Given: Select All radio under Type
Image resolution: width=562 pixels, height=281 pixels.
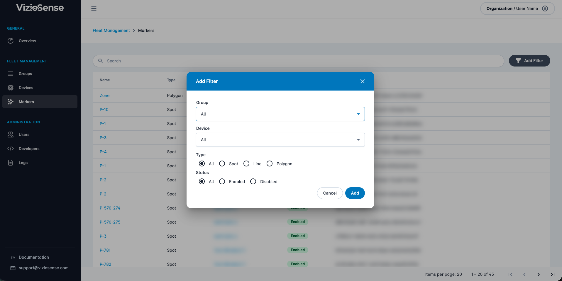Looking at the screenshot, I should [x=202, y=164].
